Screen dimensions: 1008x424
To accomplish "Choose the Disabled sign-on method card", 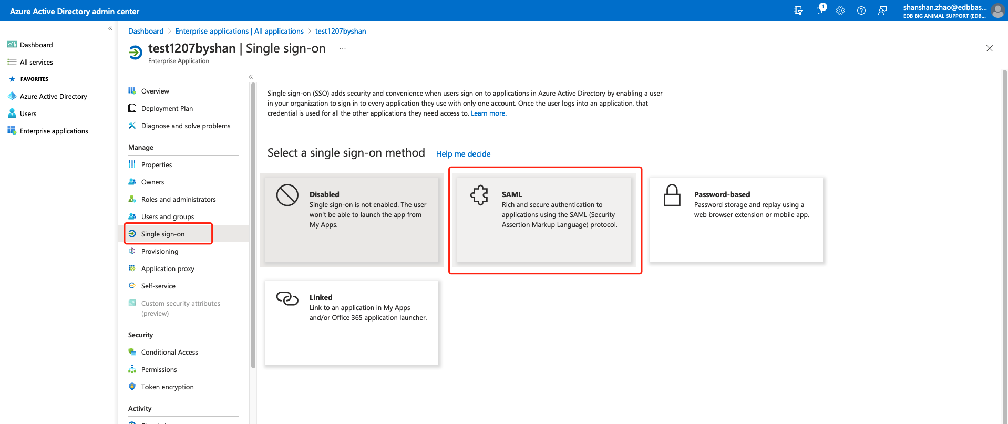I will tap(352, 220).
